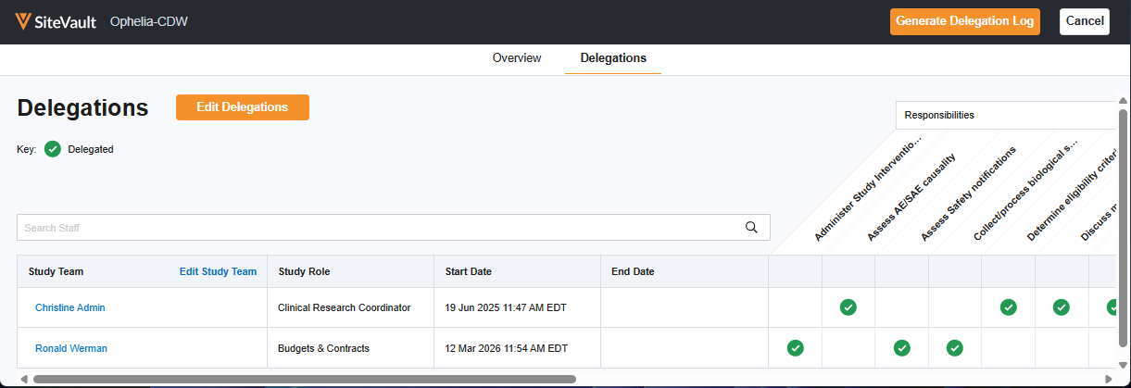
Task: Click the vertical scrollbar up arrow
Action: click(1123, 101)
